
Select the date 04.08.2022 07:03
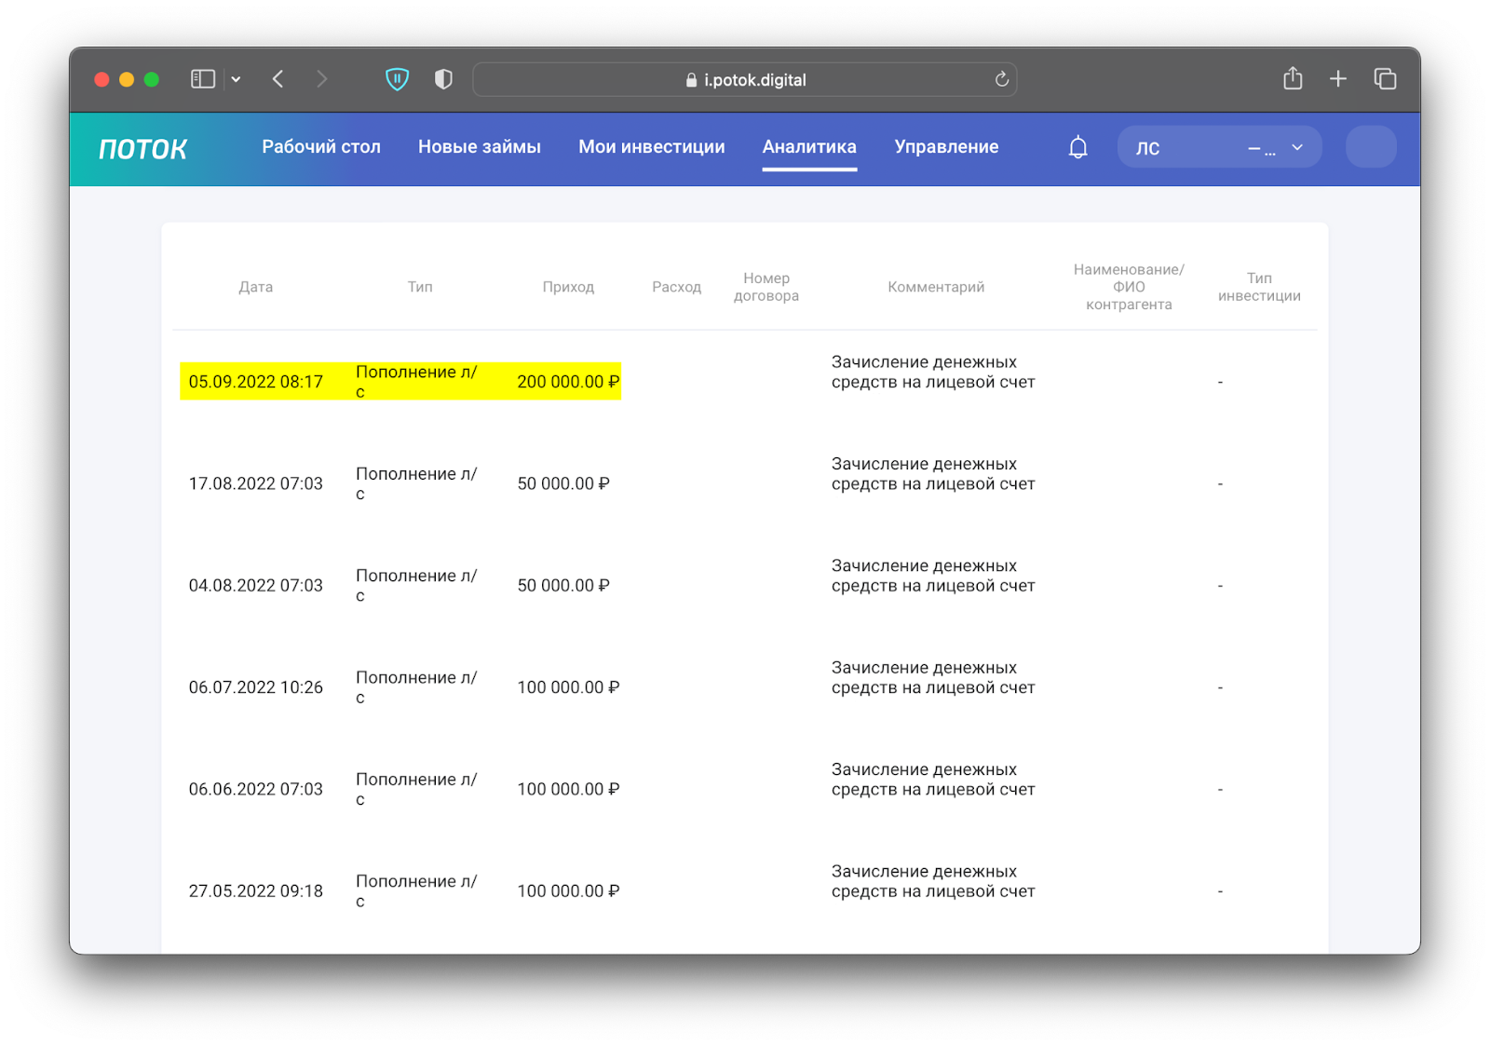[x=256, y=586]
